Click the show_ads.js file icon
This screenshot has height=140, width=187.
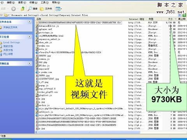tap(37, 42)
